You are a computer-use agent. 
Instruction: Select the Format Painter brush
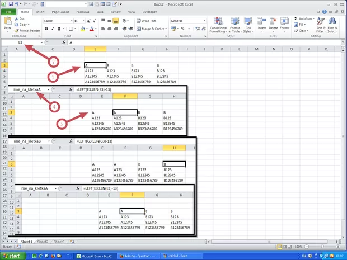pyautogui.click(x=16, y=31)
